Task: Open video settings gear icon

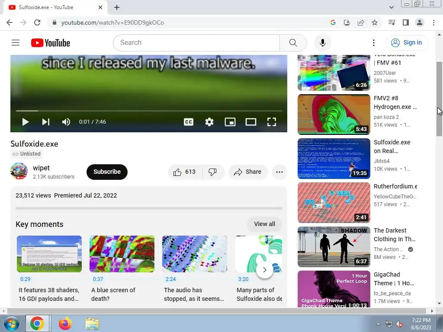Action: point(209,122)
